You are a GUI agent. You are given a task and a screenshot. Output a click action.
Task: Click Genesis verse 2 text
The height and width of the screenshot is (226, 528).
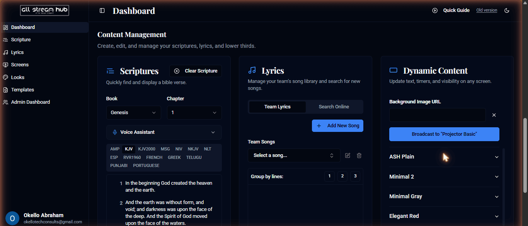click(x=169, y=213)
